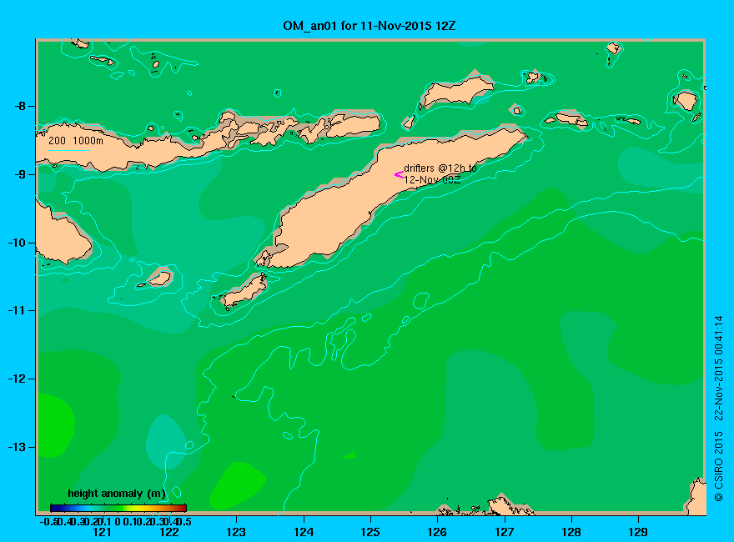Click longitude label 121 on bottom axis
734x542 pixels.
click(102, 532)
